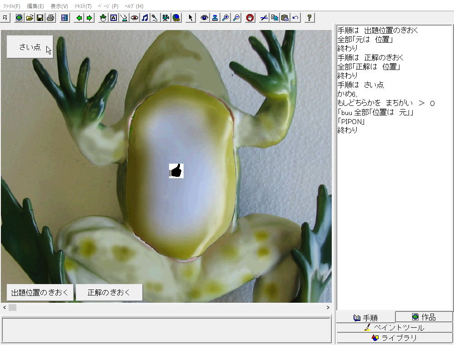Screen dimensions: 454x345
Task: Click the horizontal scrollbar right arrow
Action: coord(328,308)
